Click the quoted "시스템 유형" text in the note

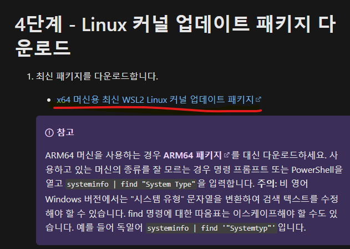tap(158, 199)
